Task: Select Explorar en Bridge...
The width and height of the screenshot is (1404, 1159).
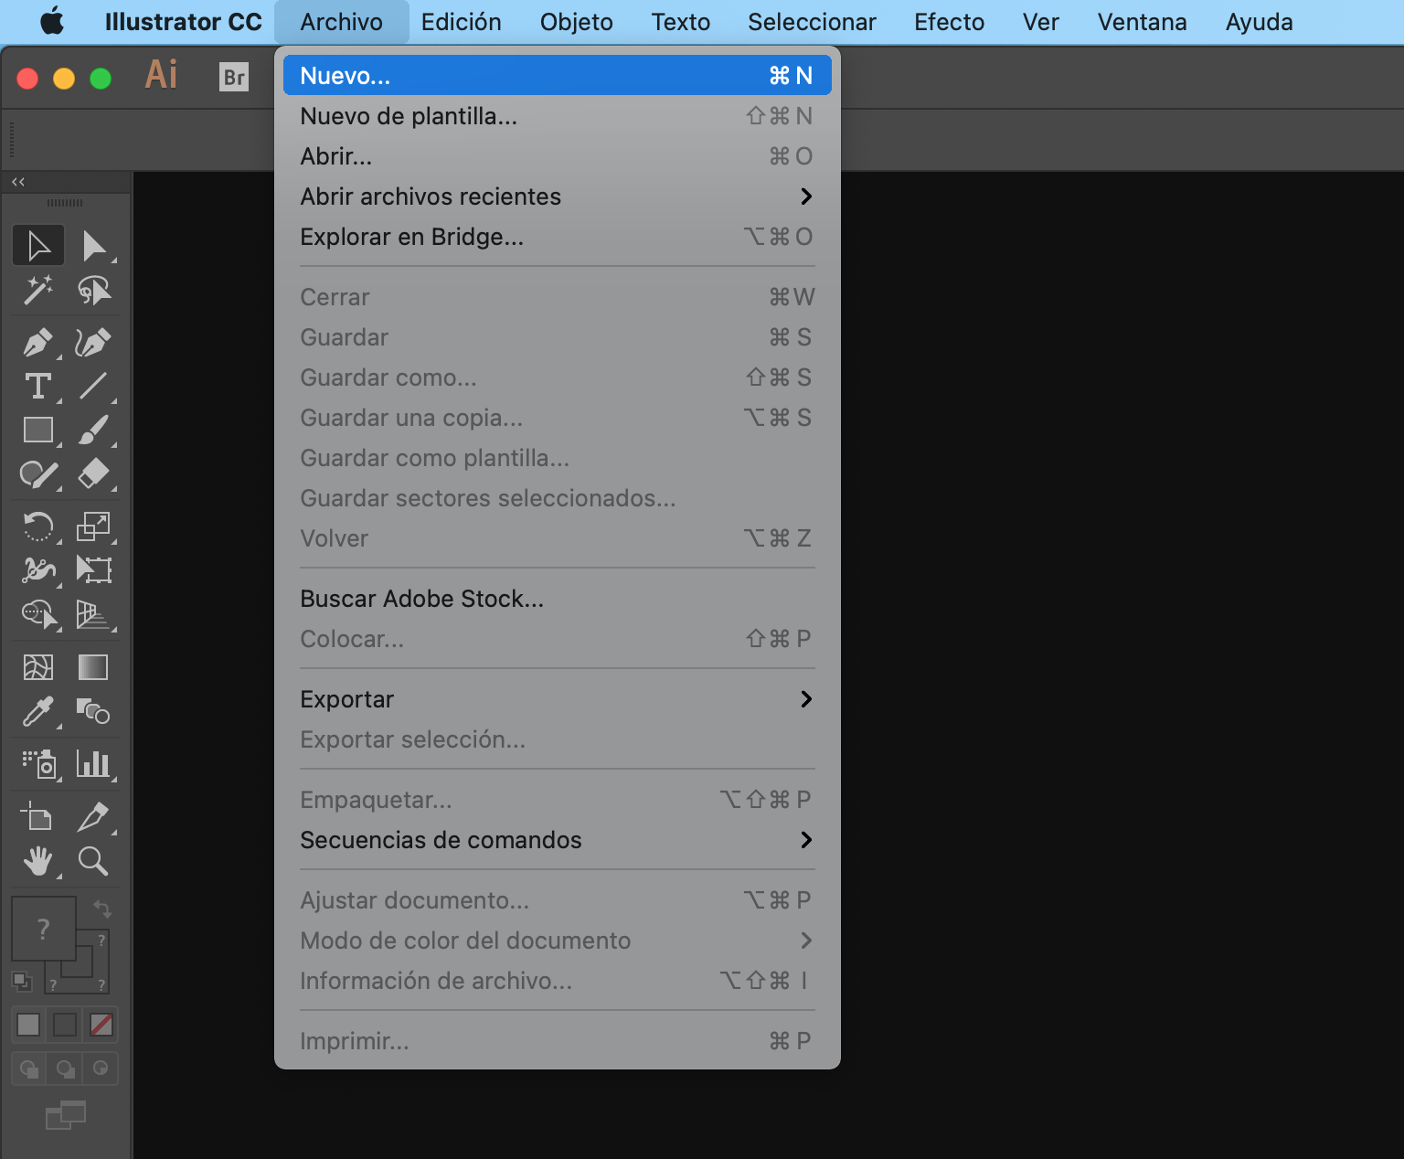Action: pyautogui.click(x=558, y=237)
